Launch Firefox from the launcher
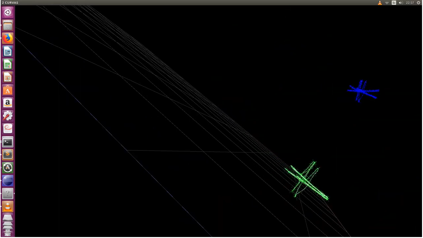Image resolution: width=423 pixels, height=238 pixels. point(8,38)
